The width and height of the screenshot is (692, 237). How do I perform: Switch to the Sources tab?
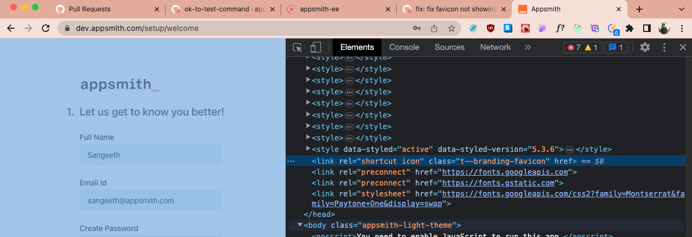[449, 47]
